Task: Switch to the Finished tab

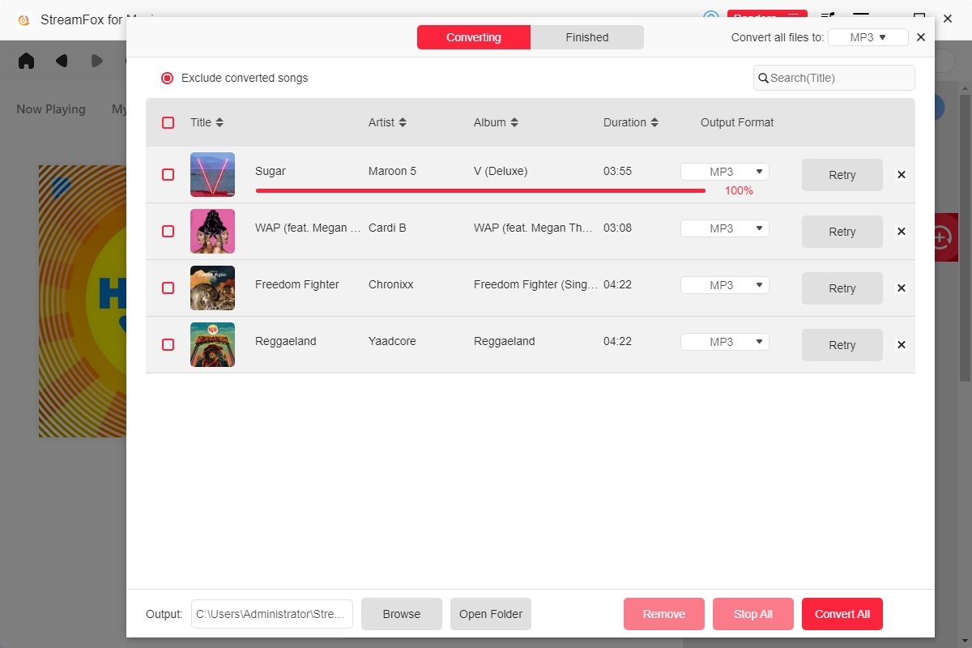Action: point(587,37)
